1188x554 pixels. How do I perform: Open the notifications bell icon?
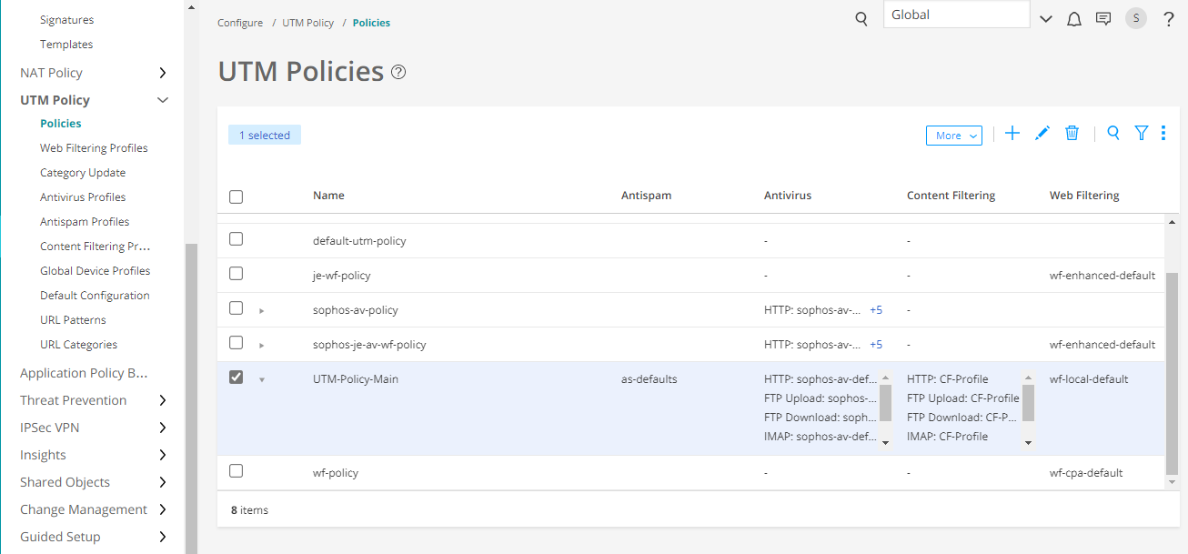(x=1074, y=19)
